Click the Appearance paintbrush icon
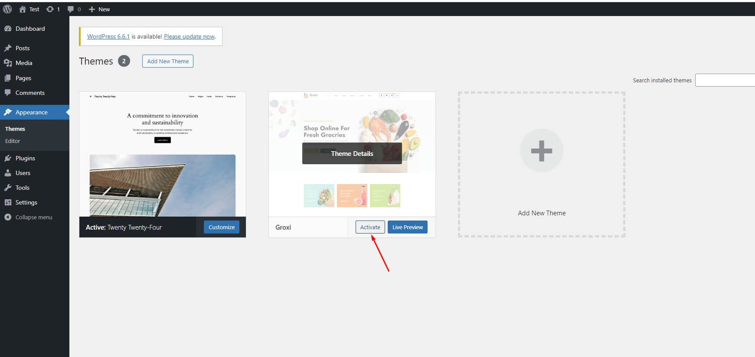 8,112
